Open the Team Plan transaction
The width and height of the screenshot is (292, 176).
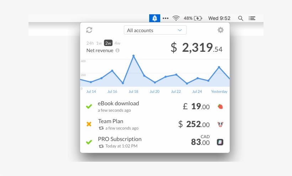click(155, 124)
